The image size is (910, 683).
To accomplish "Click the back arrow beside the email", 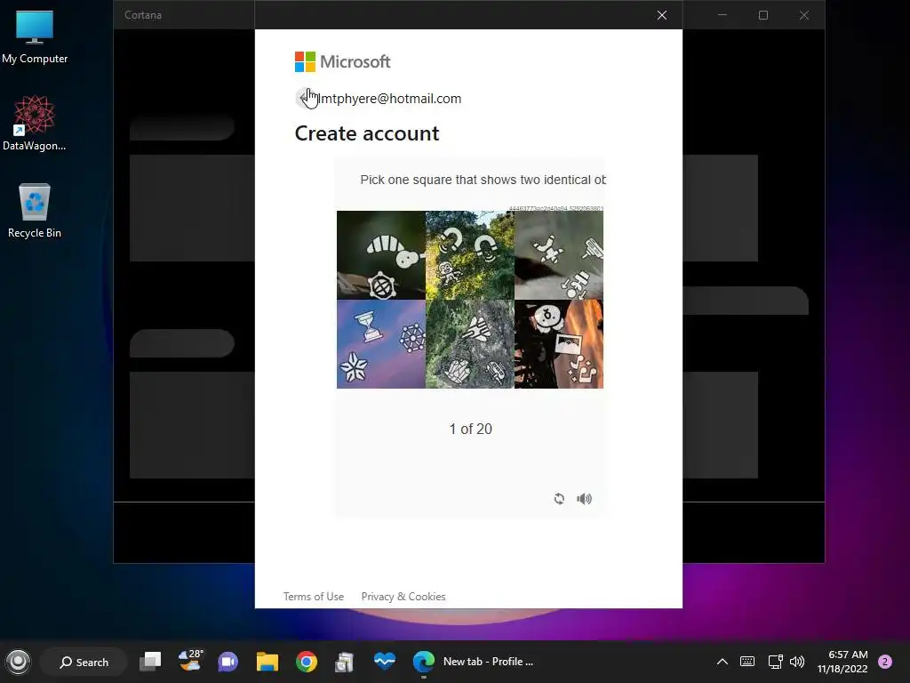I will 304,98.
